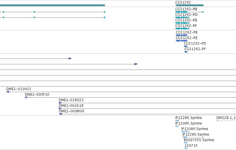This screenshot has height=150, width=236.
Task: Select transcript CG31262-RB label
Action: pos(186,9)
